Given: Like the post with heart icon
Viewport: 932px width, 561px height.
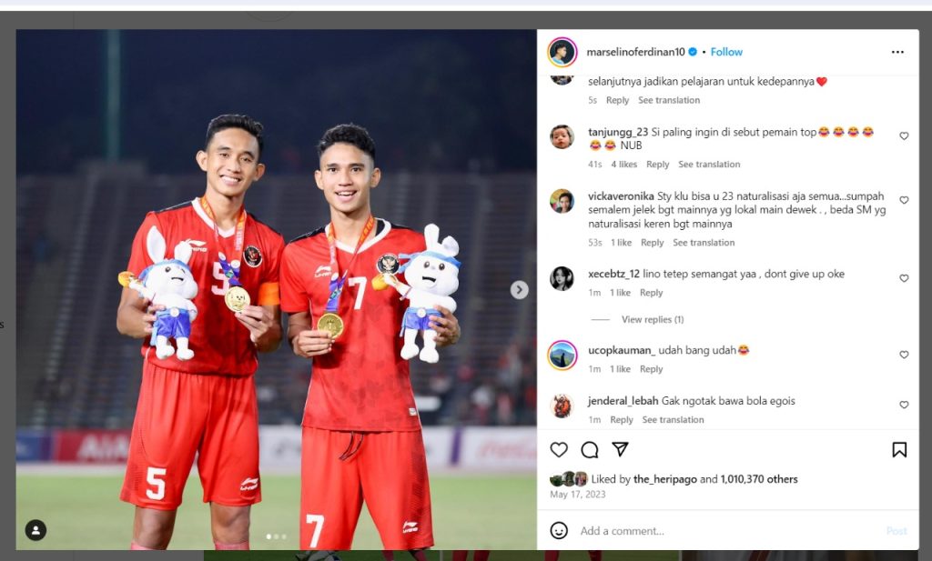Looking at the screenshot, I should 559,450.
